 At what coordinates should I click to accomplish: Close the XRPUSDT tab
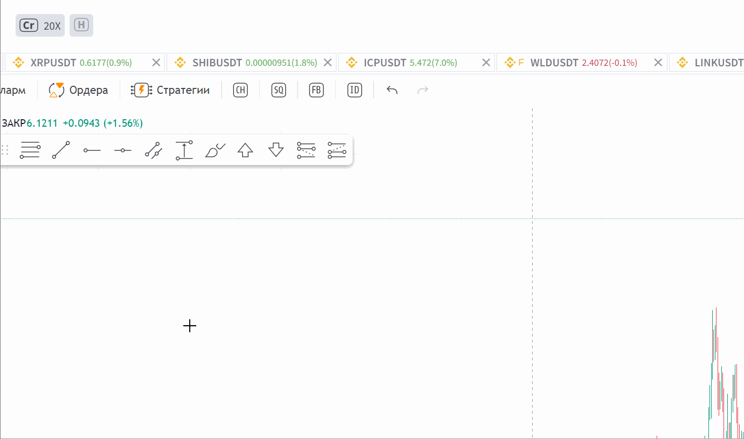156,63
